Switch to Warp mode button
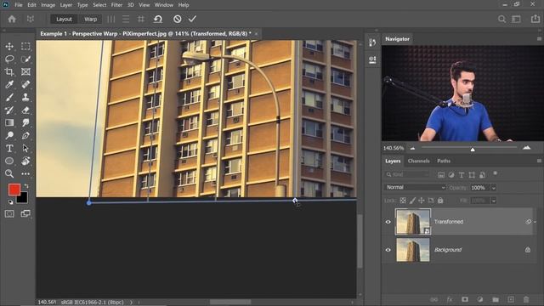This screenshot has height=306, width=544. 91,19
